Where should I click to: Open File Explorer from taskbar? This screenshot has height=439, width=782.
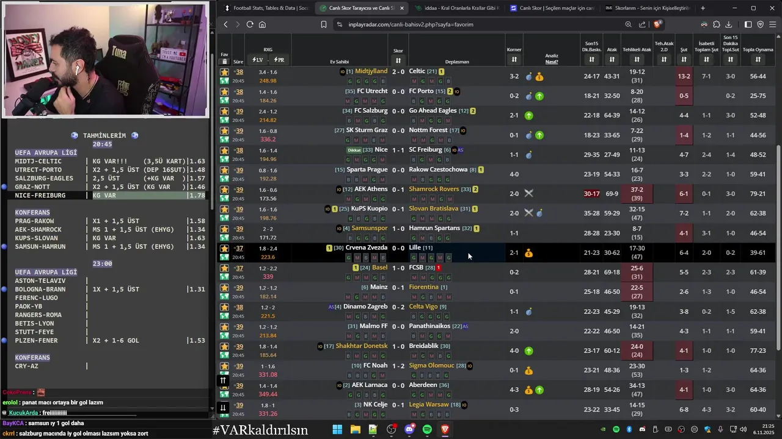(x=355, y=429)
